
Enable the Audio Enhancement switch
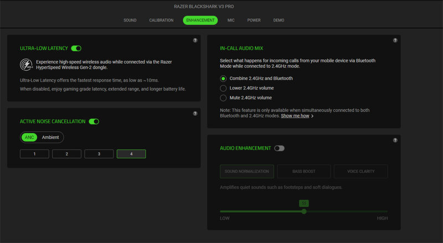(279, 148)
